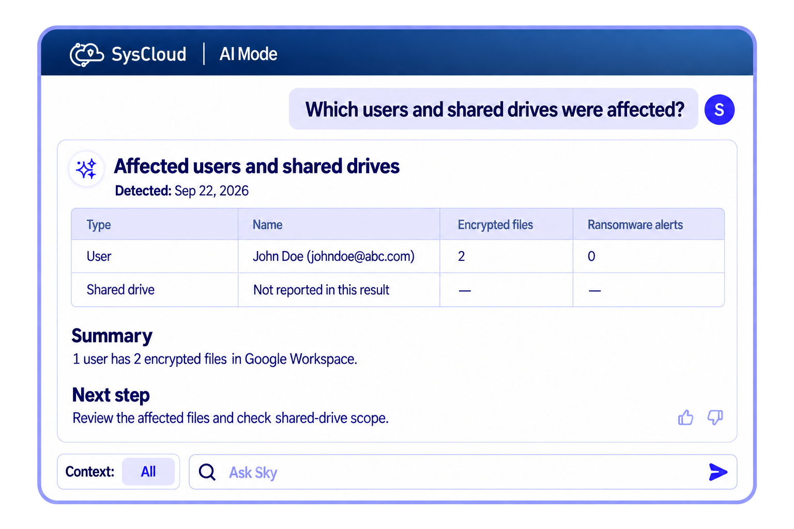Select the All context option
Screen dimensions: 794x529
pyautogui.click(x=148, y=472)
